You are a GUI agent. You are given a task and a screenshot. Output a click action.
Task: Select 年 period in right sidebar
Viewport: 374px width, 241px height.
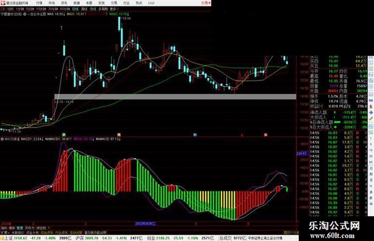point(371,204)
